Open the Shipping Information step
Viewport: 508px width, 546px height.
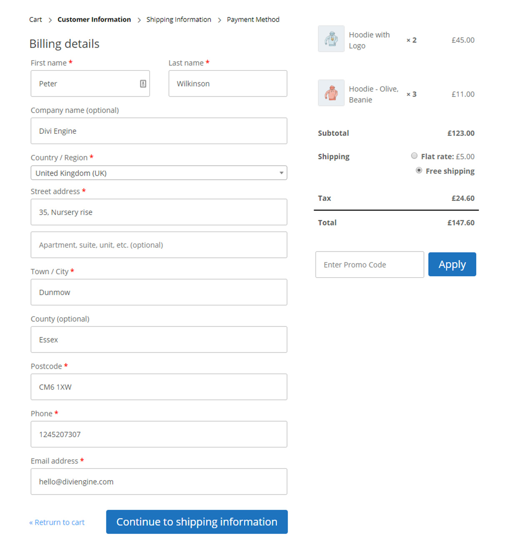(179, 20)
